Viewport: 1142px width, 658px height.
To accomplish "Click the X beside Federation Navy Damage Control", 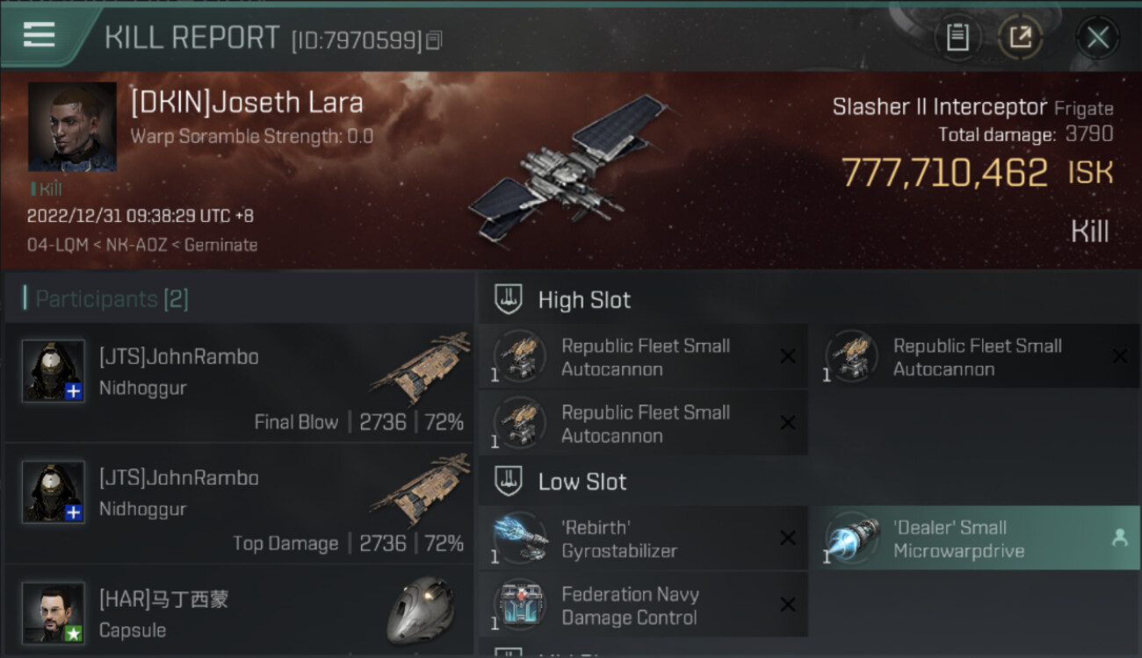I will tap(788, 604).
